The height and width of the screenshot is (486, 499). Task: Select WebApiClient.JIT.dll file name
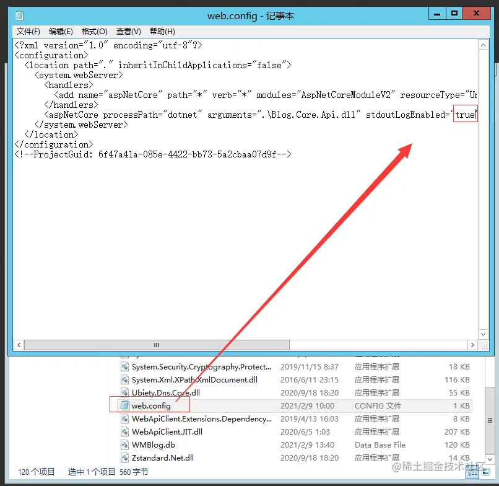(167, 432)
